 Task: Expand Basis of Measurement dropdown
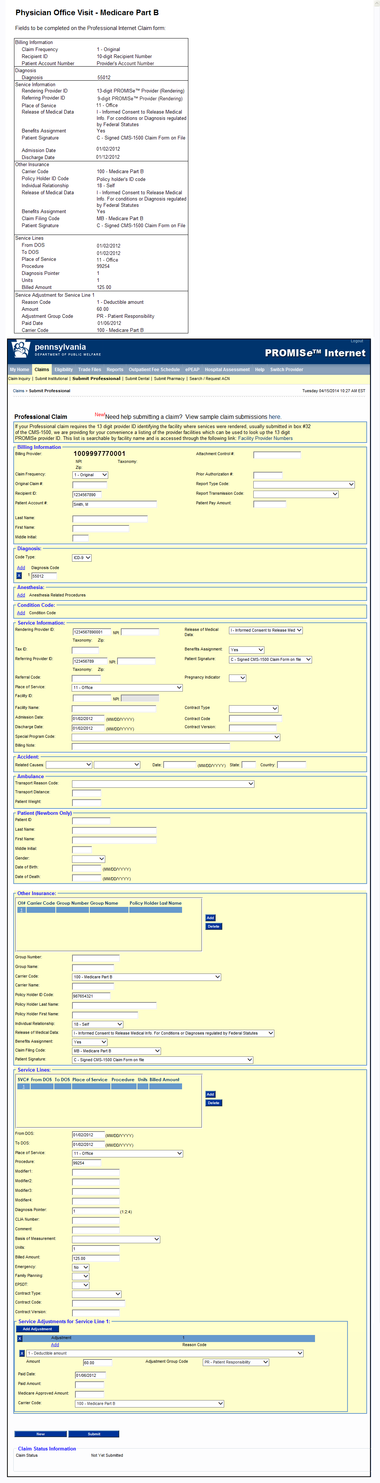tap(116, 1240)
